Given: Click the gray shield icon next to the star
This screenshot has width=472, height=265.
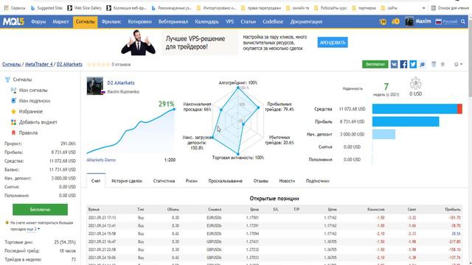Looking at the screenshot, I should (x=434, y=64).
